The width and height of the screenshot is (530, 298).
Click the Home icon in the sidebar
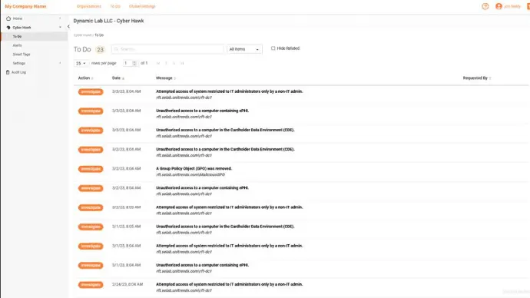click(8, 18)
